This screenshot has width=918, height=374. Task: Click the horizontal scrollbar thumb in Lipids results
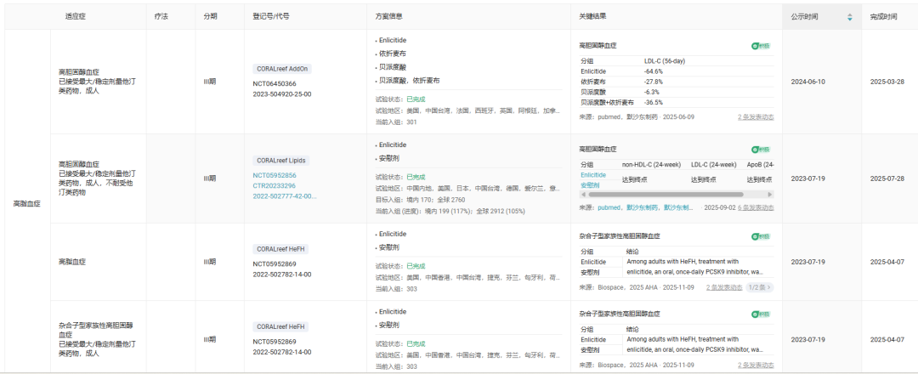click(x=665, y=195)
